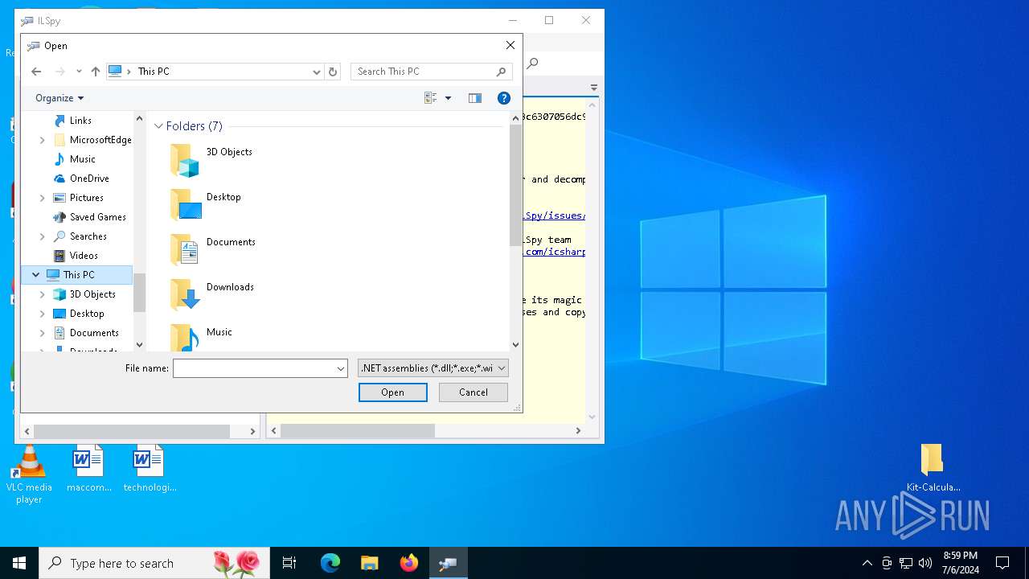Expand 3D Objects under This PC
The image size is (1029, 579).
point(43,294)
